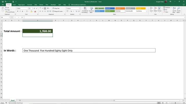Insert function with the fx button
Viewport: 186px width, 104px height.
tap(22, 17)
